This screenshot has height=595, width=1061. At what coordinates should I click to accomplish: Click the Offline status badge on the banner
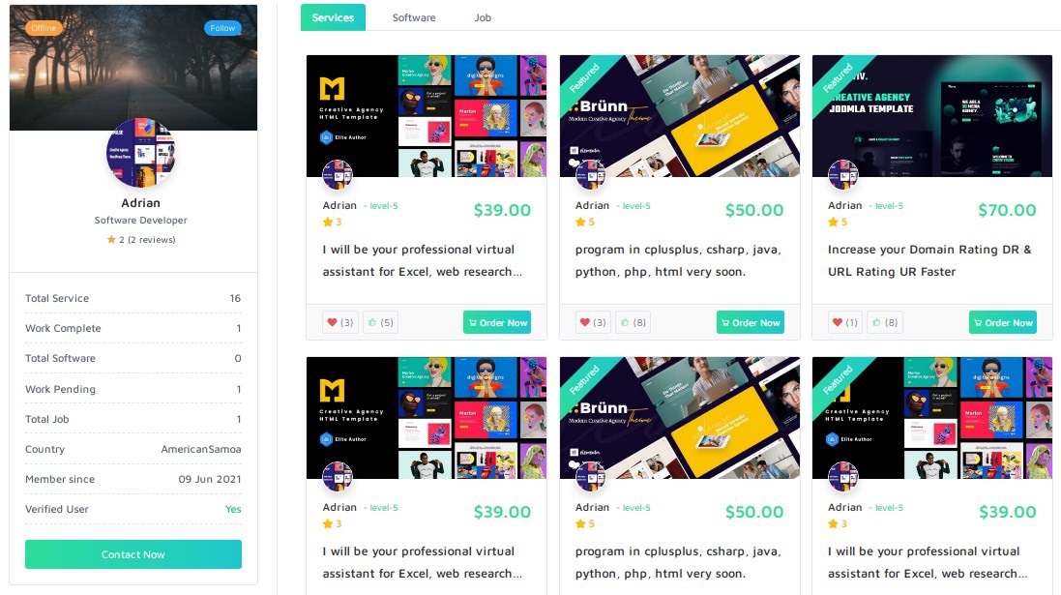coord(44,28)
